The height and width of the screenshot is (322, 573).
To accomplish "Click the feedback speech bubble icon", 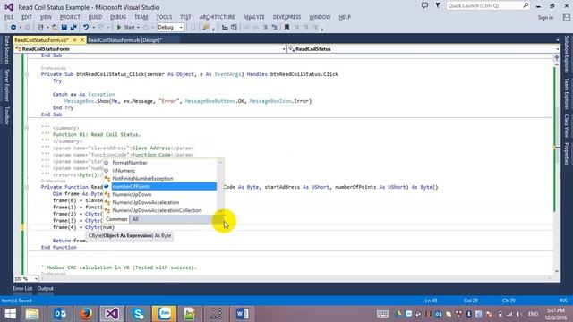I will coord(424,6).
